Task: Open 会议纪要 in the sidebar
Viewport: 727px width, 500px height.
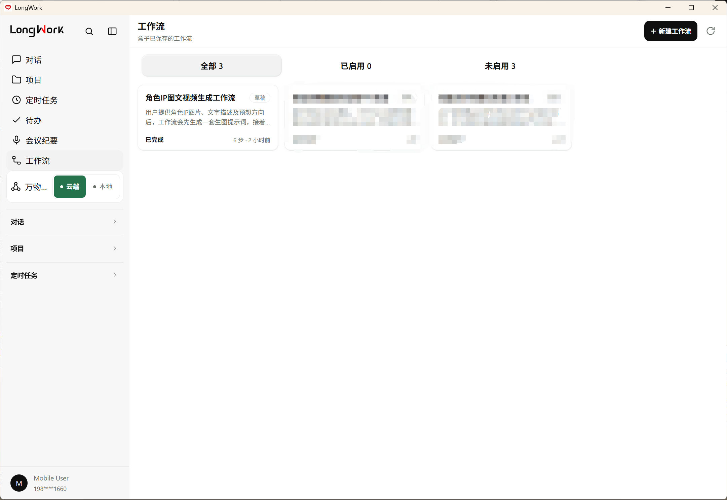Action: tap(65, 141)
